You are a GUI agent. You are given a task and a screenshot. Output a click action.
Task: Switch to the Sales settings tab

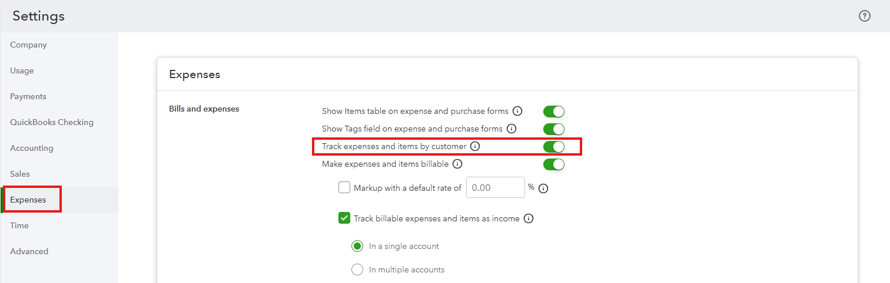tap(20, 174)
